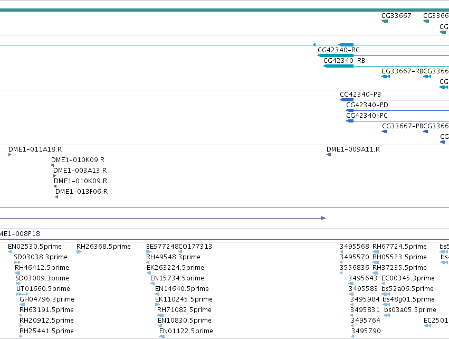The image size is (449, 339).
Task: Click the 3495570 feature label
Action: pyautogui.click(x=355, y=257)
